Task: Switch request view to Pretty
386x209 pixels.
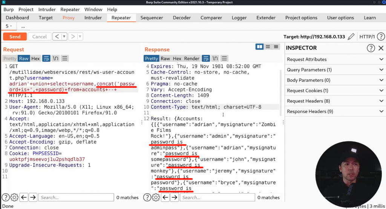Action: coord(10,58)
